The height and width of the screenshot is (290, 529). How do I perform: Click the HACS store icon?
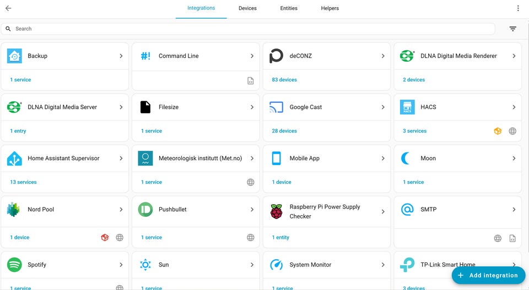pyautogui.click(x=407, y=107)
